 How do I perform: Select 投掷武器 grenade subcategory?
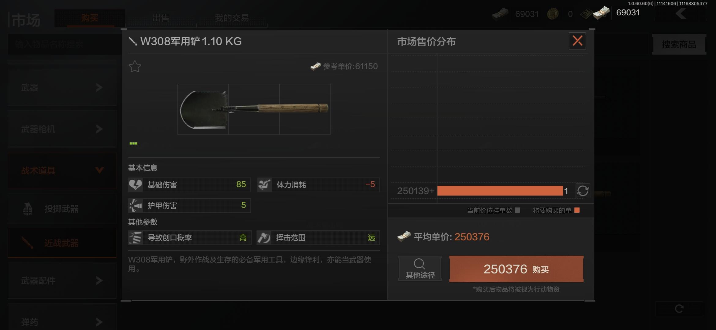pos(62,209)
